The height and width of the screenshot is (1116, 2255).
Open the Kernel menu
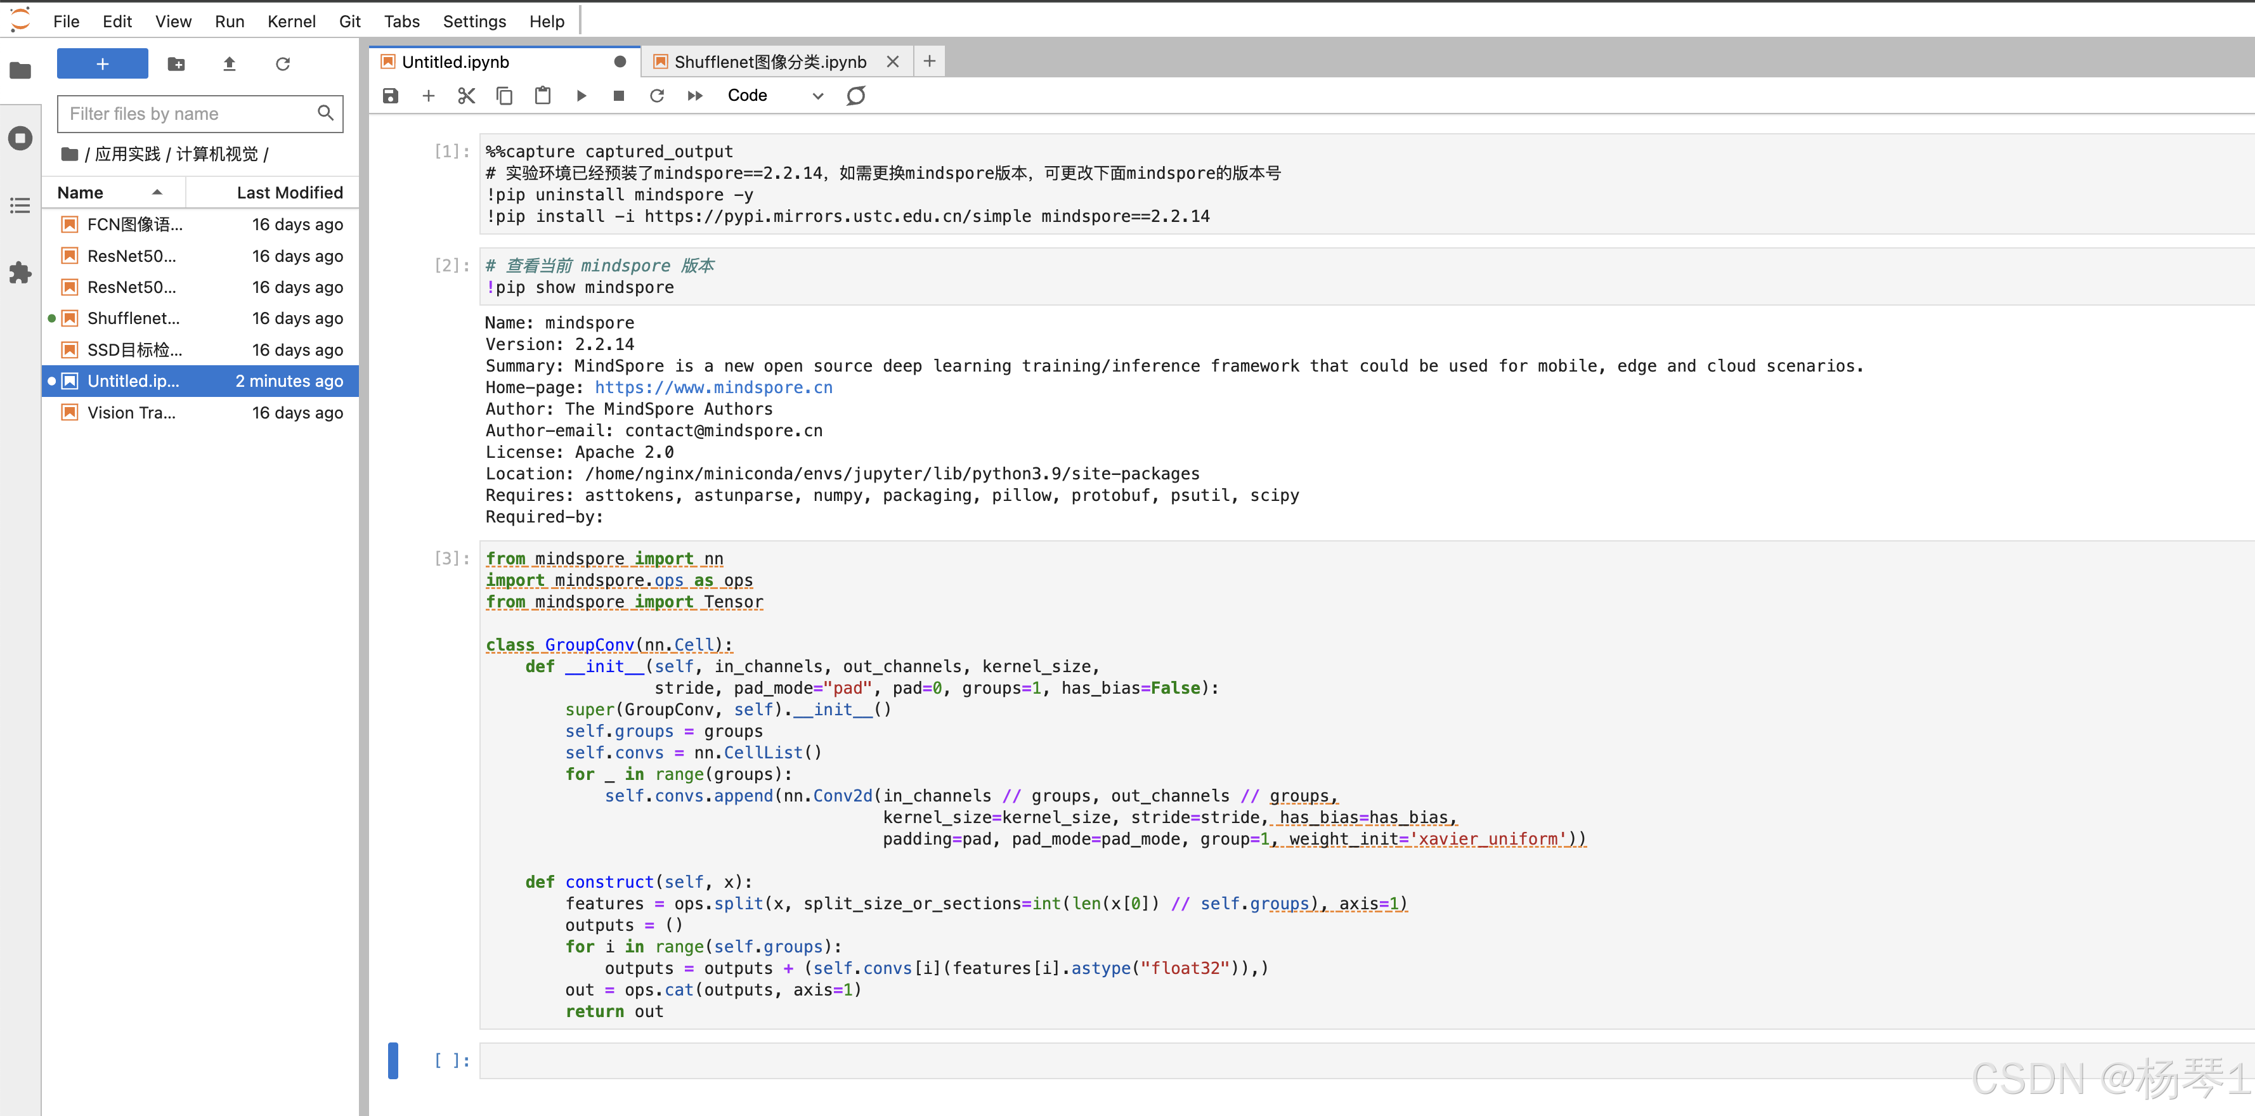tap(290, 21)
